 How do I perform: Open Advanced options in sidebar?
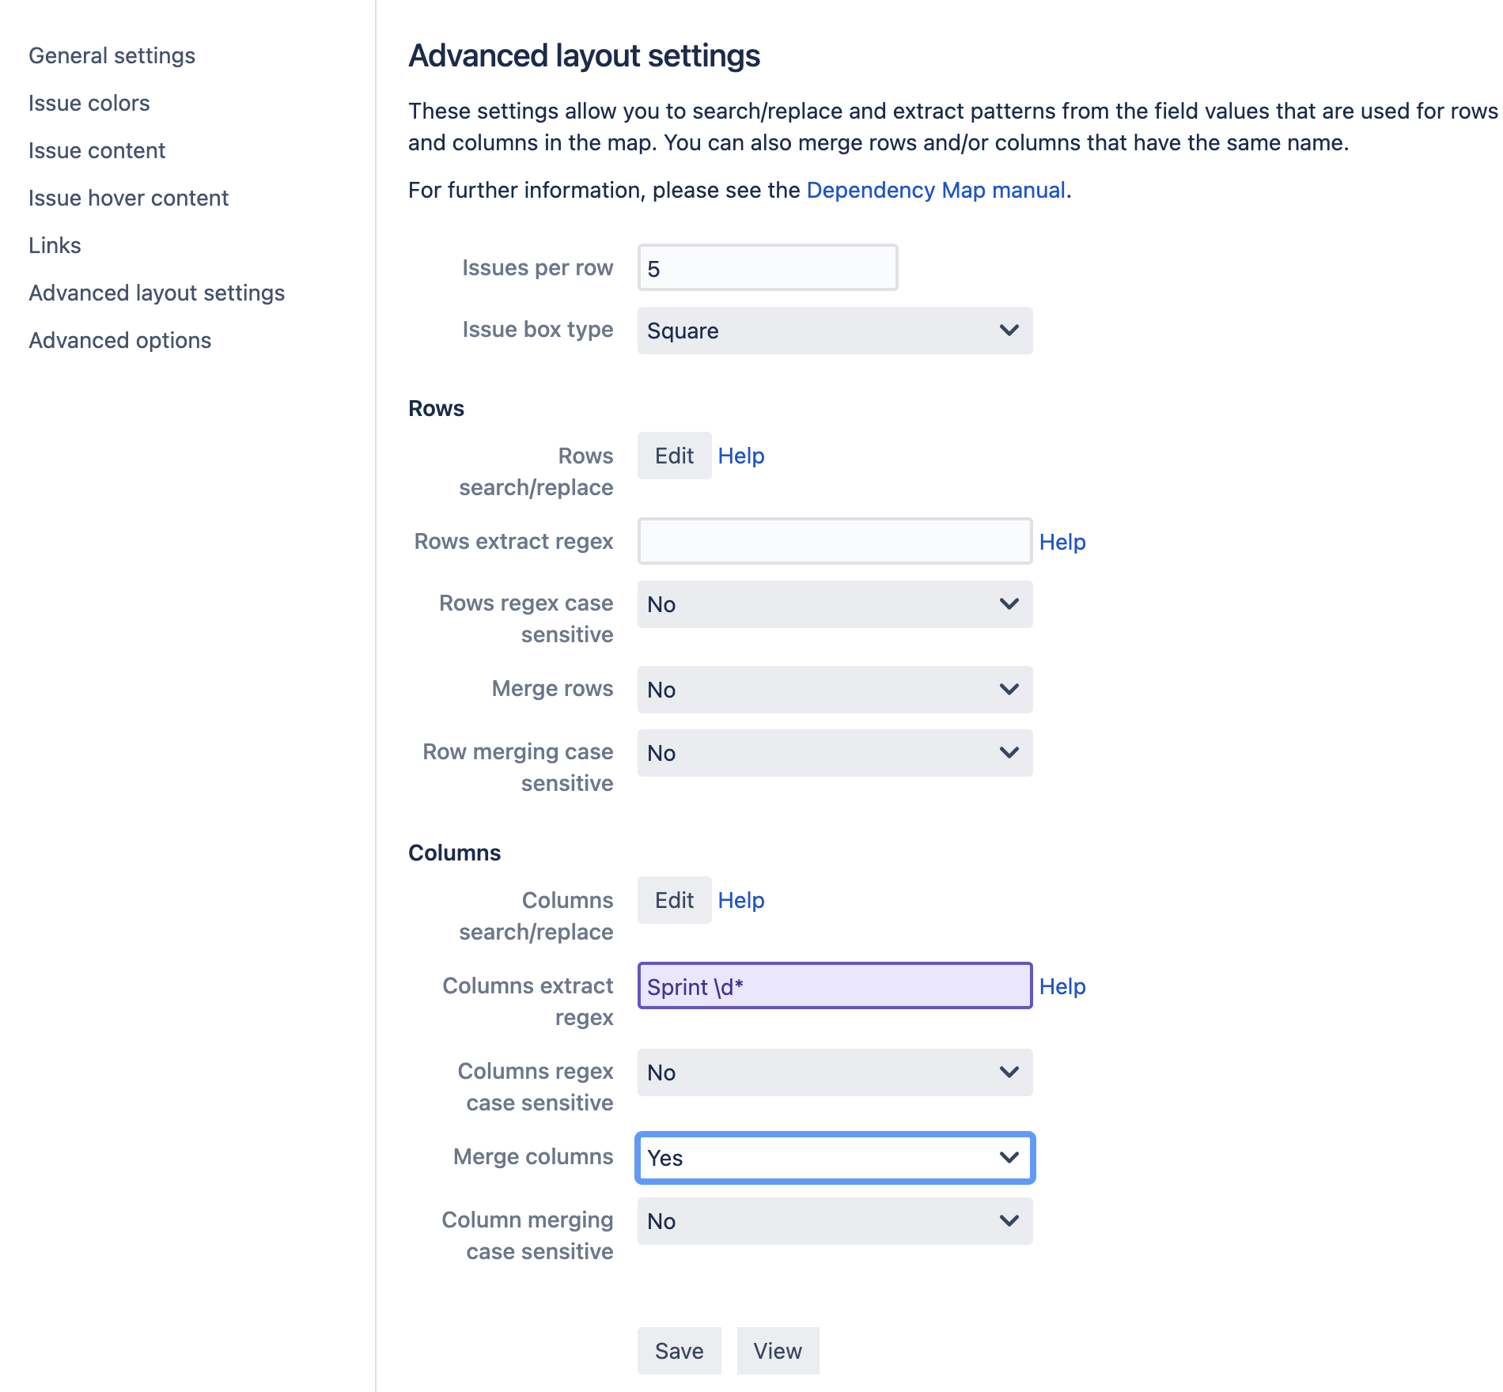[119, 340]
